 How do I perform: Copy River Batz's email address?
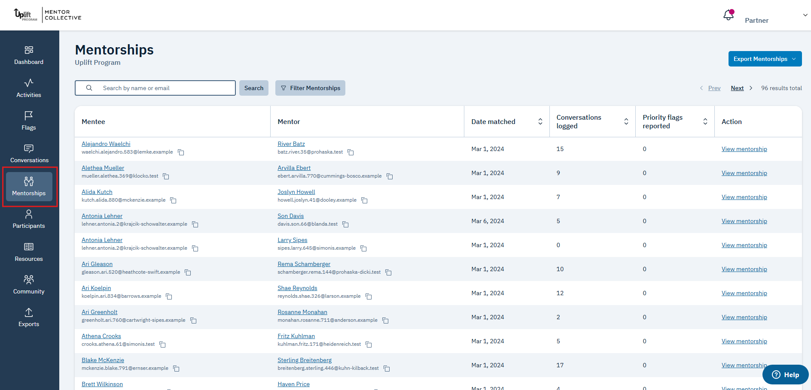coord(351,152)
